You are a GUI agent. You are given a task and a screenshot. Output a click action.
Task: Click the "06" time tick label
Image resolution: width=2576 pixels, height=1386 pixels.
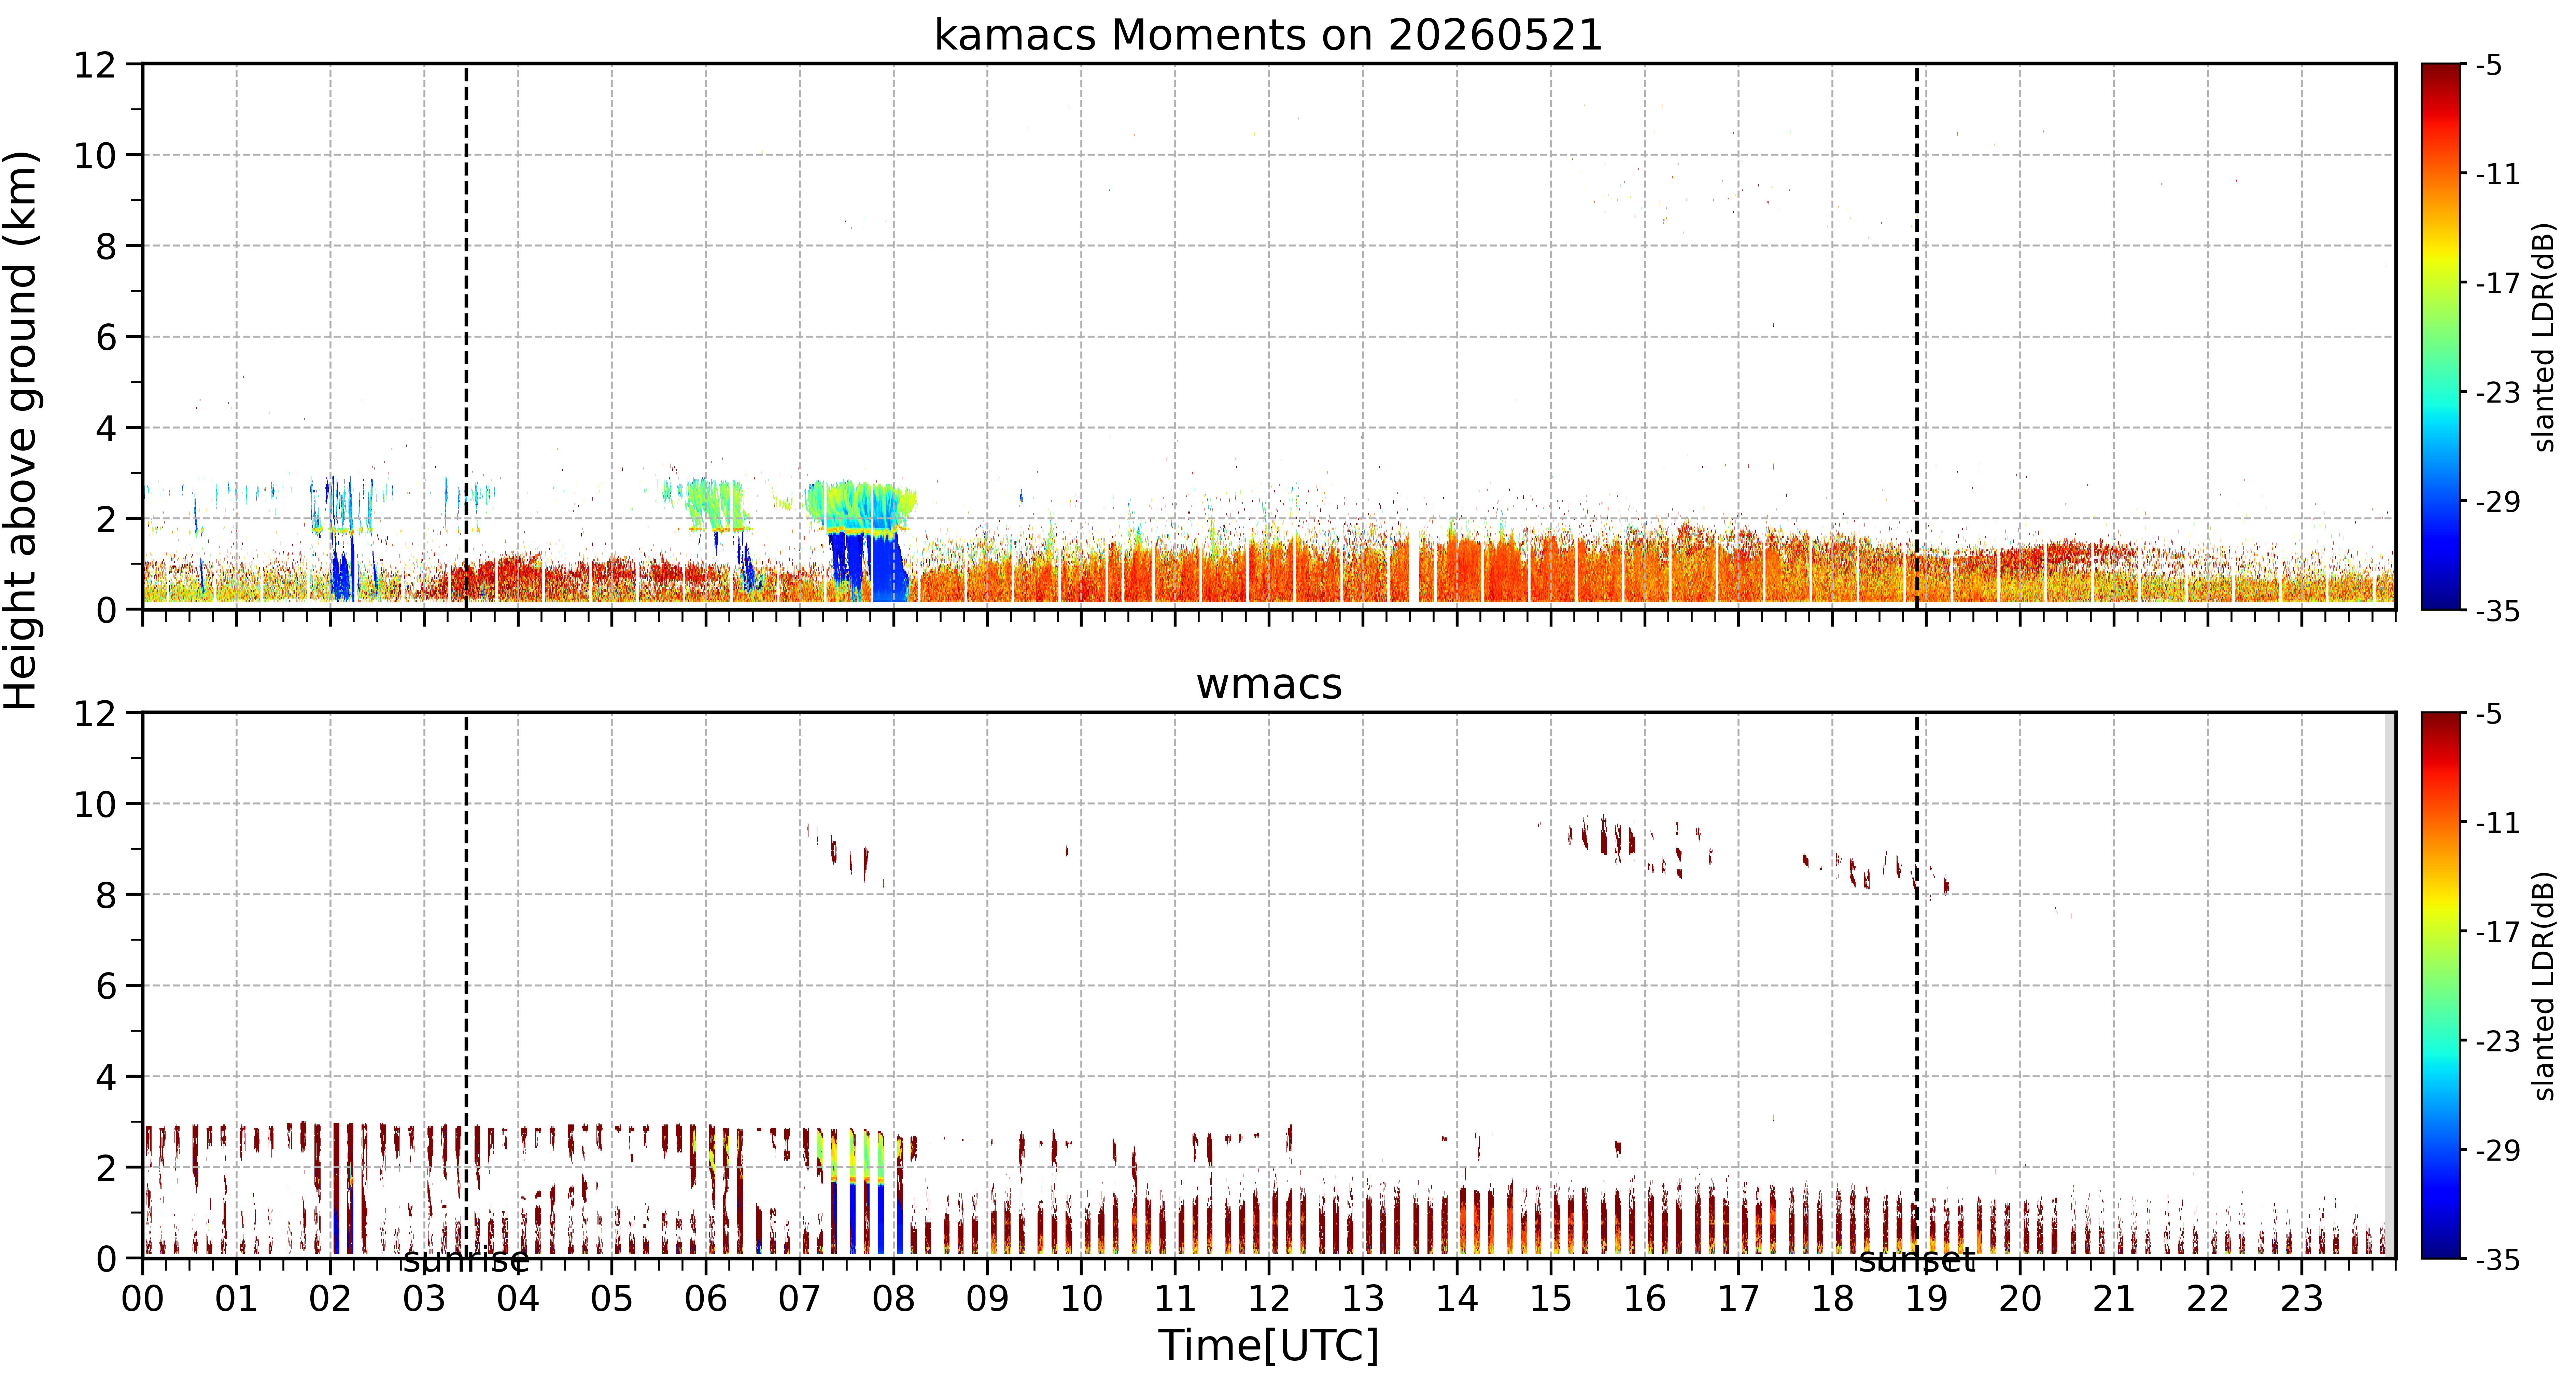tap(706, 1299)
